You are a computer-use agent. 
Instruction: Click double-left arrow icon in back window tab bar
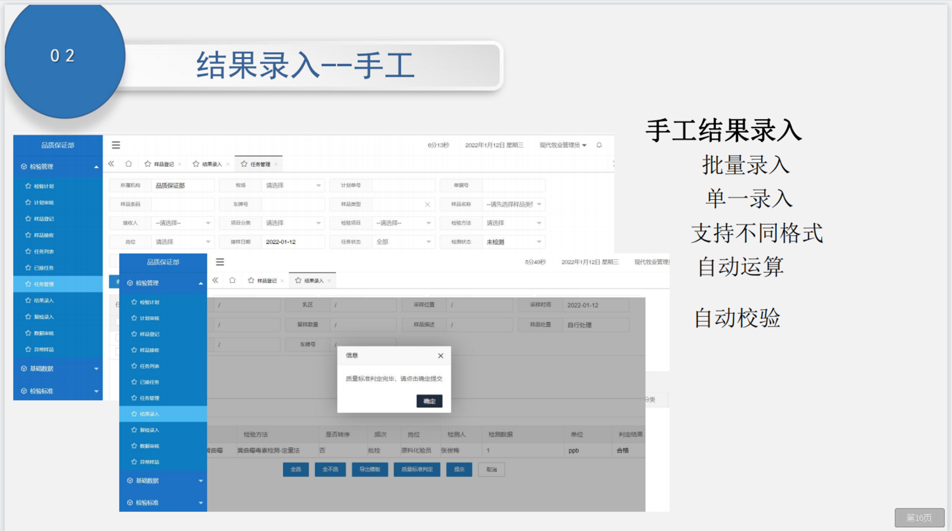(x=111, y=164)
